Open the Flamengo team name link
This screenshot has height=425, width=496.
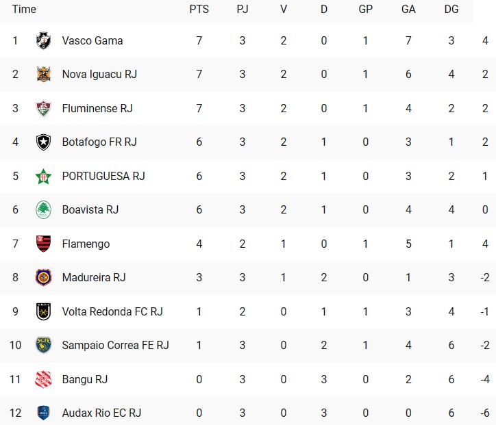pos(86,244)
